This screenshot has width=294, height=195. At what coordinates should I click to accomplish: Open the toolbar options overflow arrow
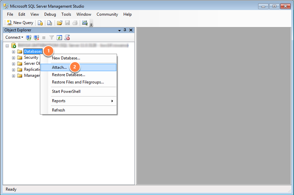coord(91,24)
